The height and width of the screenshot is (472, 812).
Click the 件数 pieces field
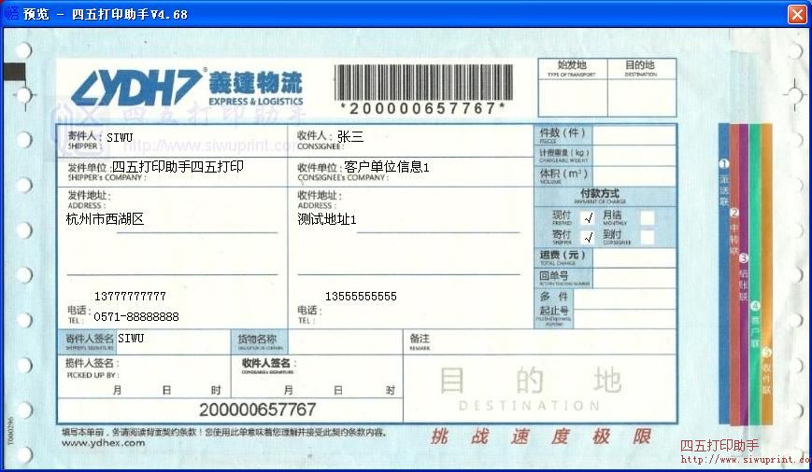[x=633, y=134]
